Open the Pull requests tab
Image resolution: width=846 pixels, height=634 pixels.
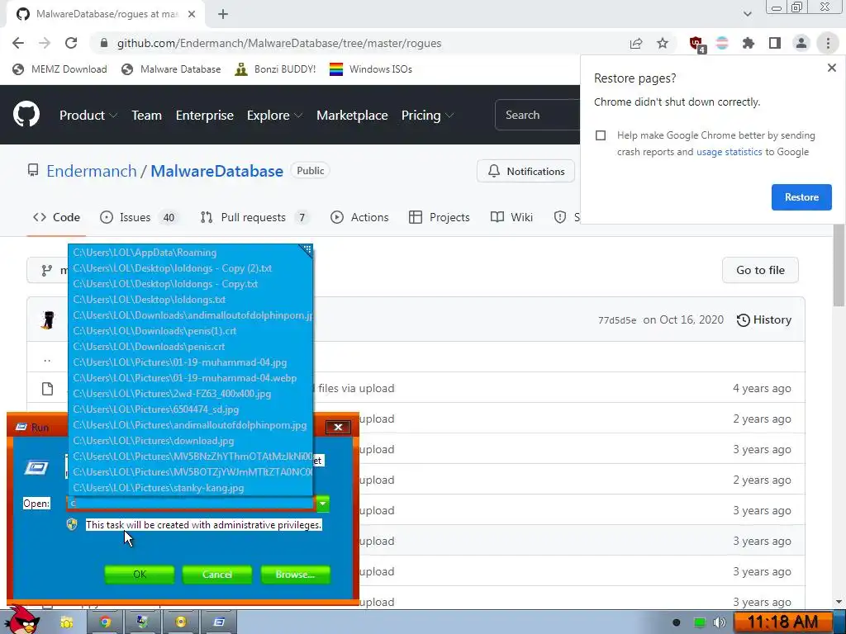pyautogui.click(x=255, y=217)
